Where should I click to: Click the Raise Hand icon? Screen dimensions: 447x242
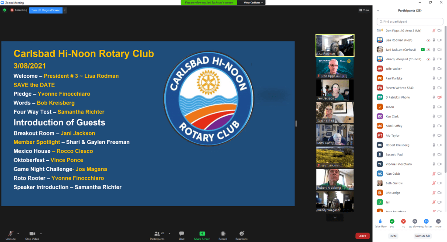(x=381, y=221)
